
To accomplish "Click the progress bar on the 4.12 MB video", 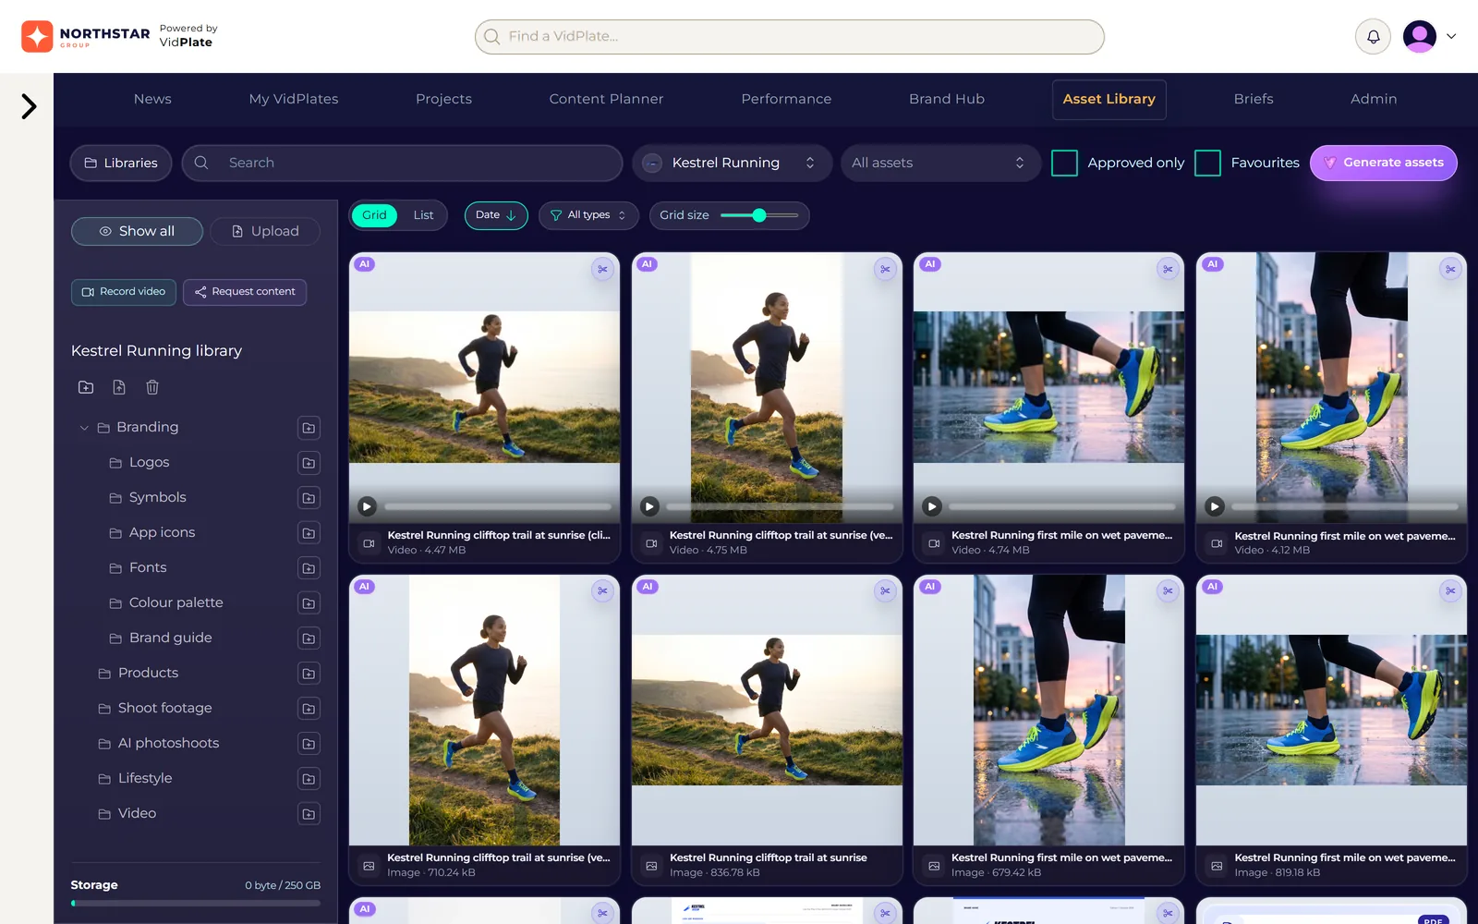I will tap(1345, 506).
